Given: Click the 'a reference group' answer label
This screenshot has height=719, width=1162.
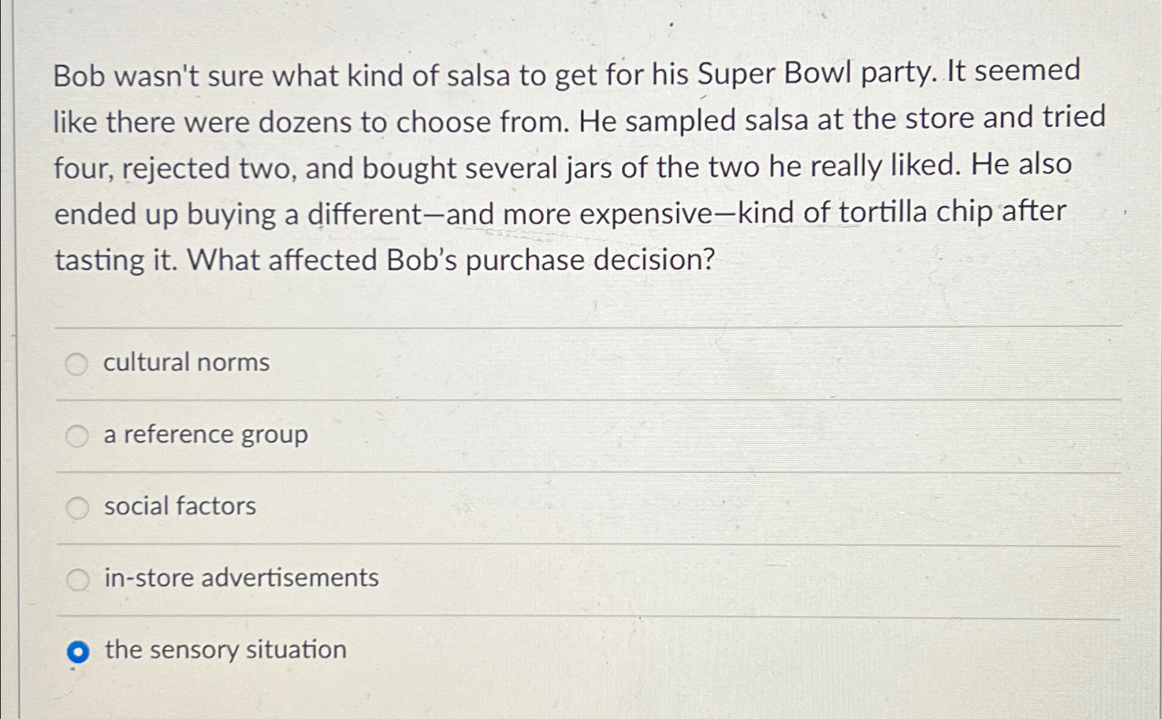Looking at the screenshot, I should coord(205,435).
